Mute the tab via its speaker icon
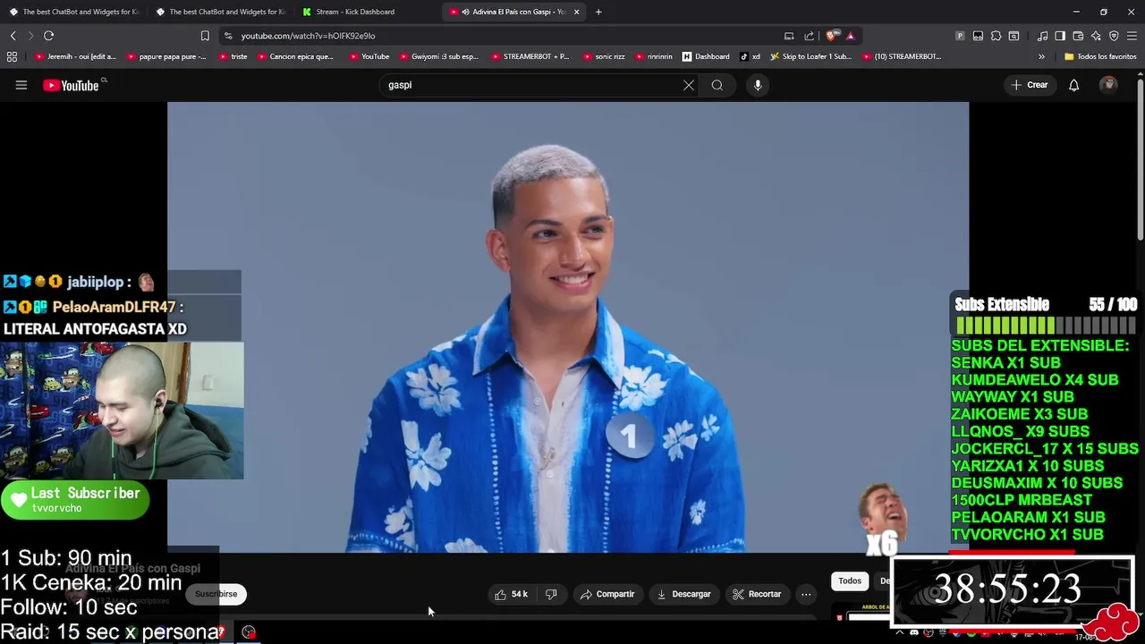Image resolution: width=1145 pixels, height=644 pixels. click(x=466, y=12)
